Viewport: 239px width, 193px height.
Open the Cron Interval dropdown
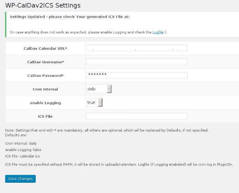pyautogui.click(x=99, y=89)
